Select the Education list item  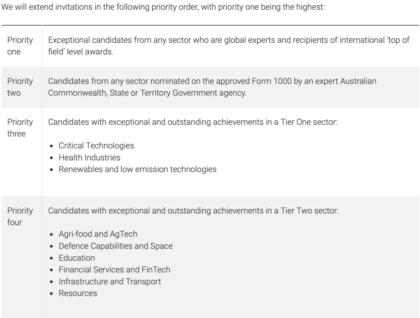pyautogui.click(x=77, y=258)
